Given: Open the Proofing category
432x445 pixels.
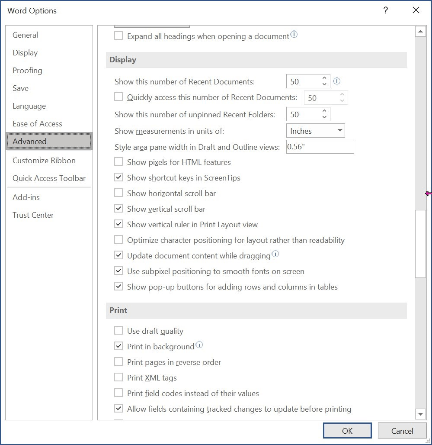Looking at the screenshot, I should click(x=49, y=71).
